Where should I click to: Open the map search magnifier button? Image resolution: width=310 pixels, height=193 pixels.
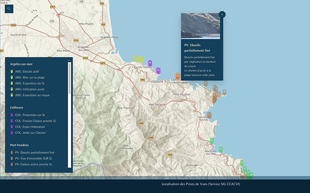(9, 9)
